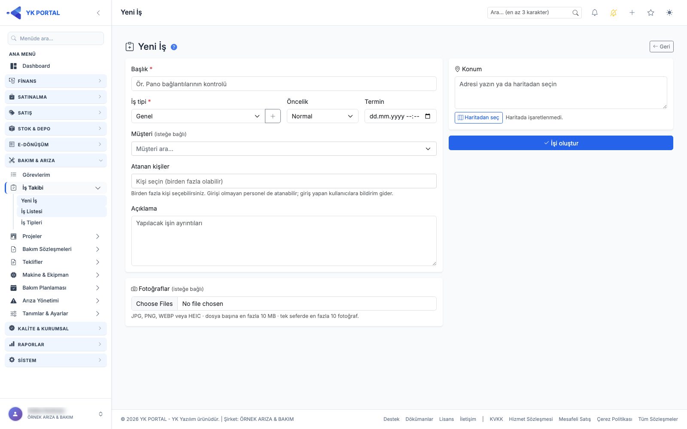This screenshot has width=687, height=429.
Task: Expand Makine & Ekipman menu
Action: click(x=56, y=275)
